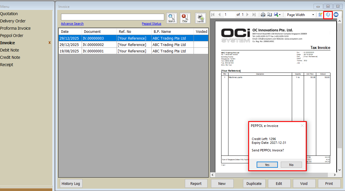The image size is (345, 191).
Task: Open the Advance Search link
Action: (72, 24)
